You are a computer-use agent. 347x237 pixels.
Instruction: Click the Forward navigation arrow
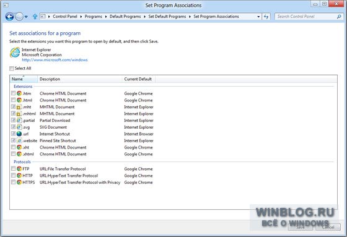(x=19, y=17)
